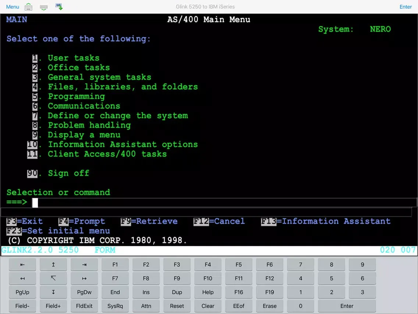Tap the barcode scan icon in the top bar
This screenshot has height=314, width=418.
click(x=59, y=7)
